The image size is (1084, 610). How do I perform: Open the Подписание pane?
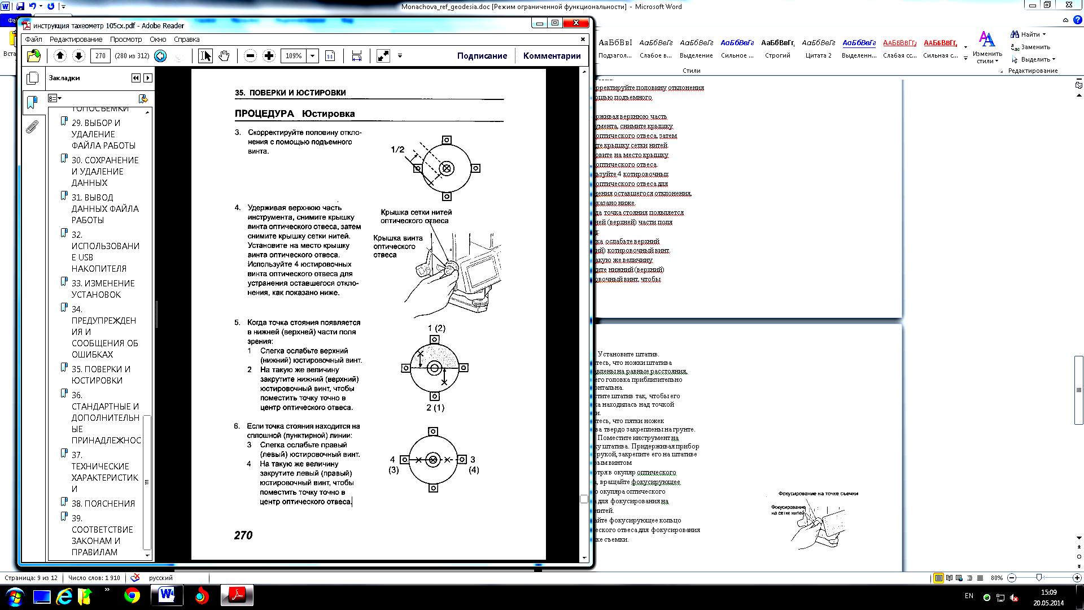(482, 56)
